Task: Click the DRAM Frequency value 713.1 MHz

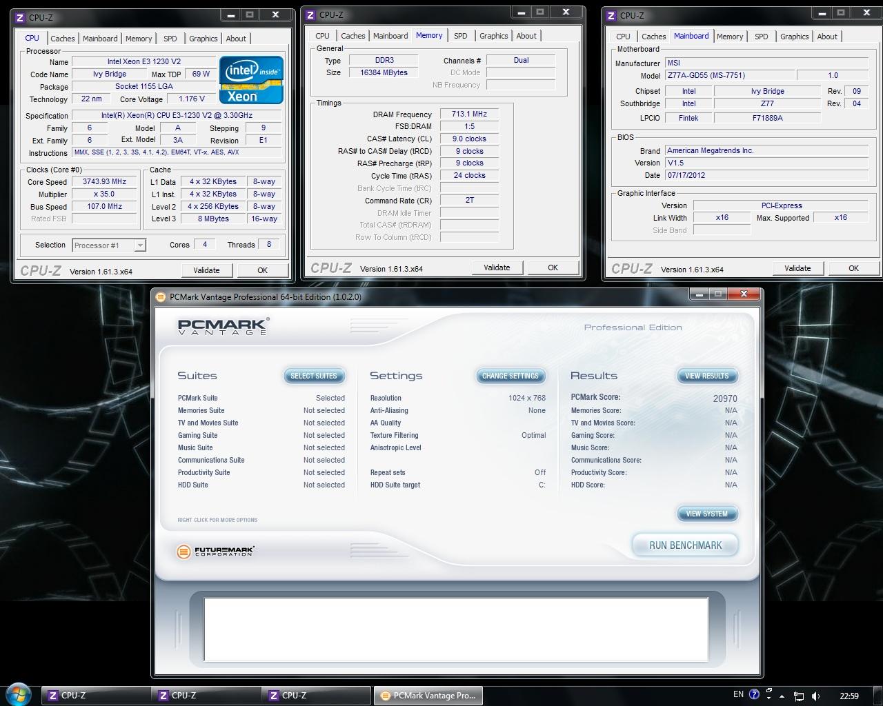Action: (469, 114)
